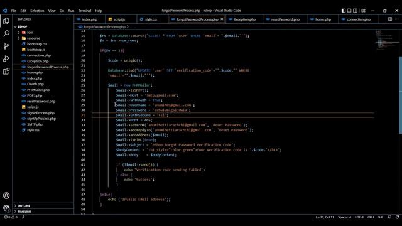Image resolution: width=402 pixels, height=226 pixels.
Task: Expand the resource folder
Action: [x=43, y=38]
